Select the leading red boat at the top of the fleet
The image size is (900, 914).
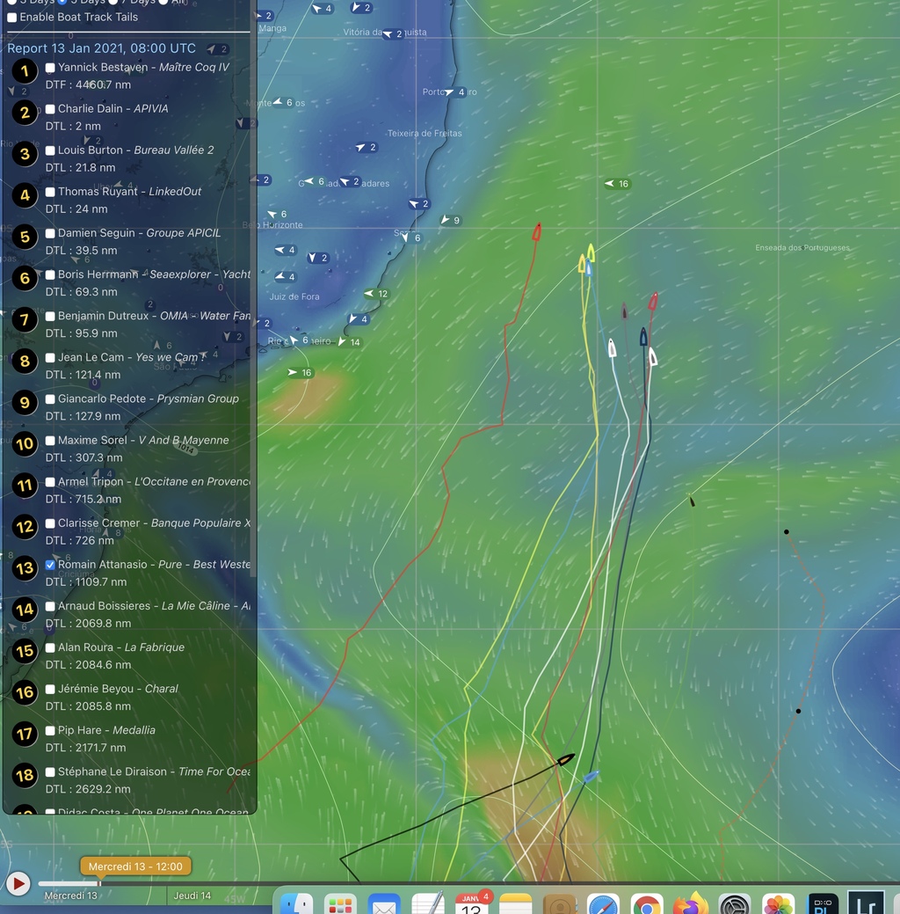pos(536,232)
